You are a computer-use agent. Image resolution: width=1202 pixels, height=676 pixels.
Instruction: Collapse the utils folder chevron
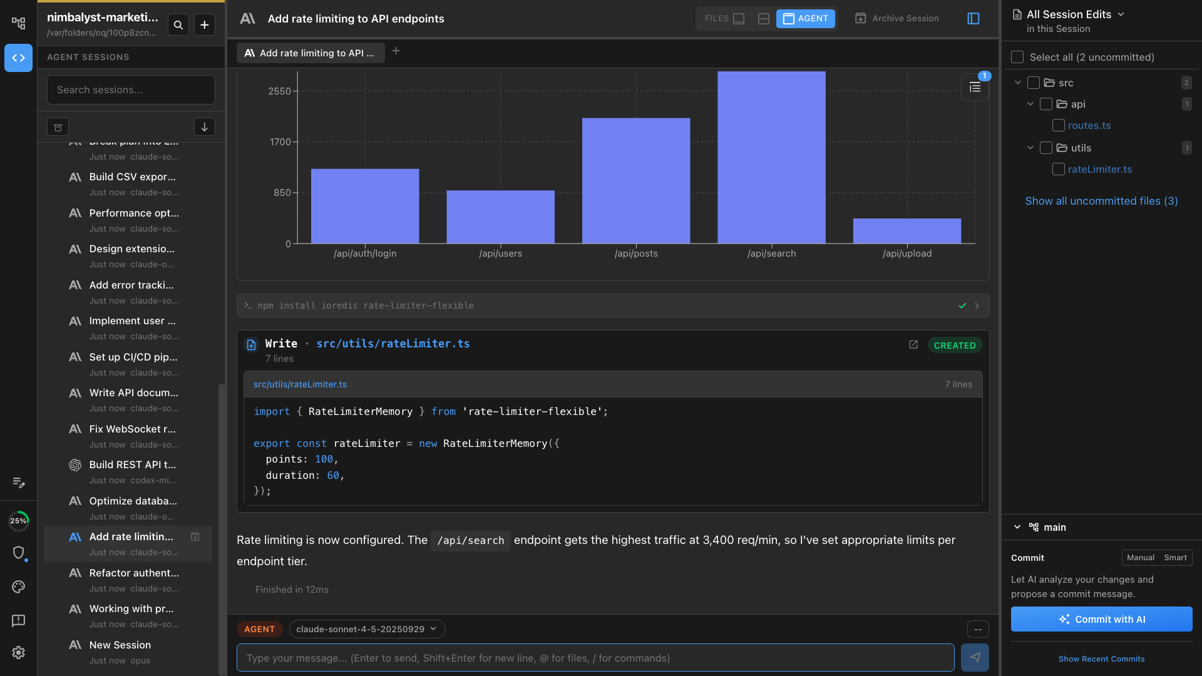click(x=1030, y=148)
